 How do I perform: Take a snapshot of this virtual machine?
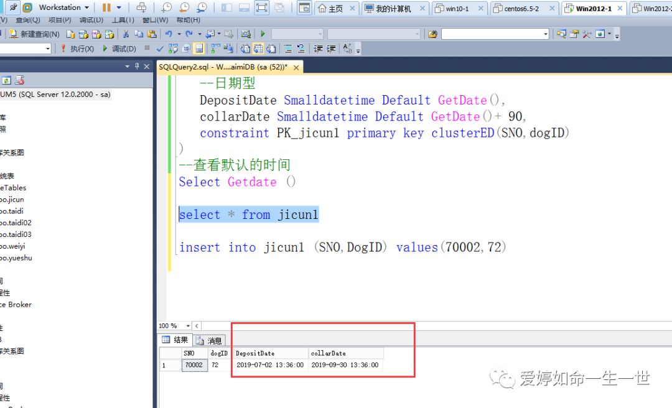pos(166,7)
